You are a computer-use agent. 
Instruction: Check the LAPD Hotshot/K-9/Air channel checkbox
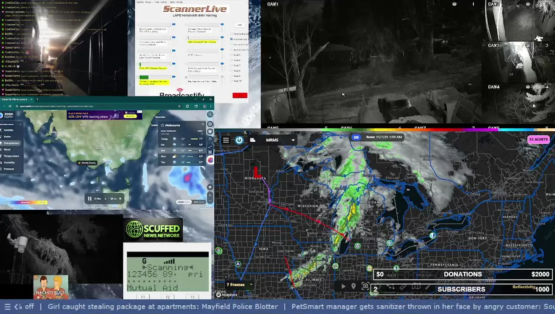tap(186, 38)
